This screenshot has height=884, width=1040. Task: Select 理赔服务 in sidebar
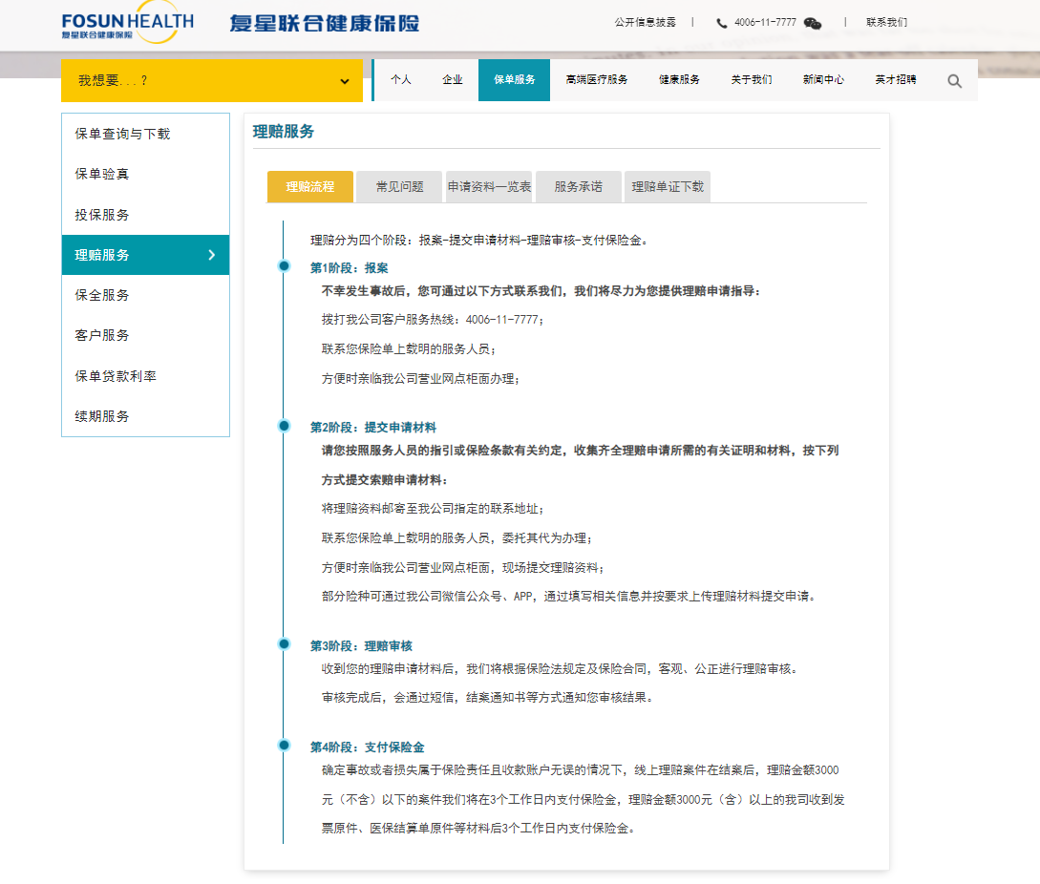pos(145,255)
